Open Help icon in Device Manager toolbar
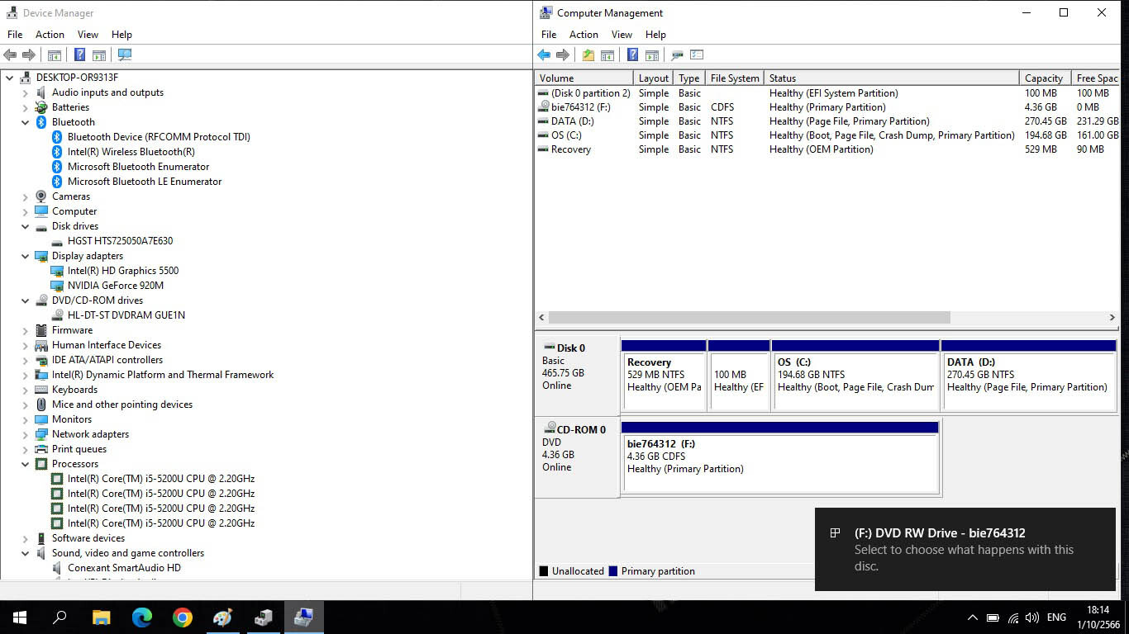1129x634 pixels. pos(79,55)
